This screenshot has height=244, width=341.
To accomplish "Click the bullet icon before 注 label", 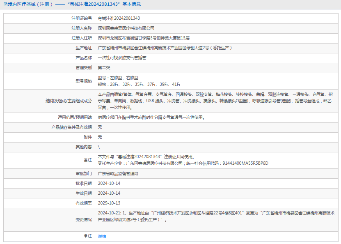I will 85,236.
